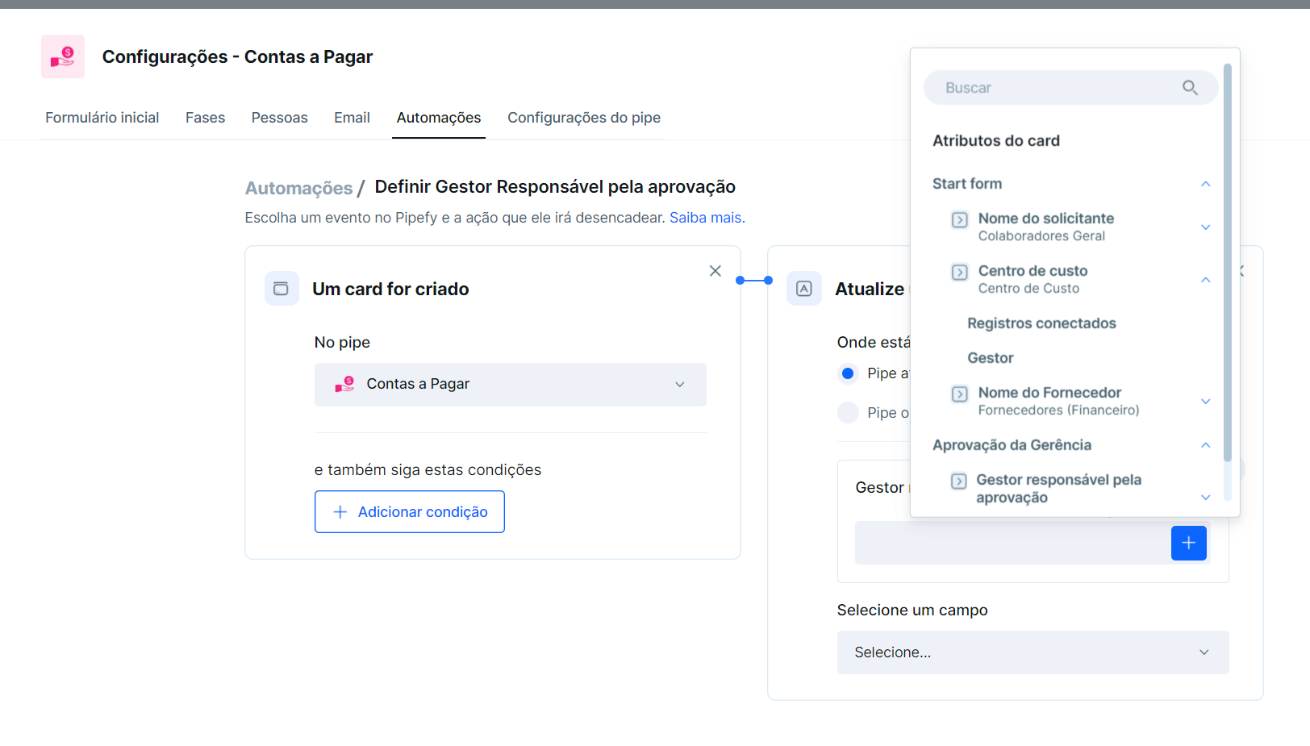This screenshot has height=746, width=1310.
Task: Choose the Gestor attribute option
Action: click(991, 358)
